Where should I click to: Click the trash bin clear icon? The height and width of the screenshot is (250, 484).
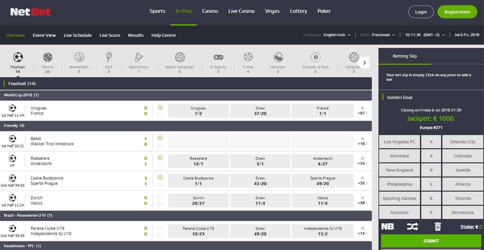click(x=438, y=227)
